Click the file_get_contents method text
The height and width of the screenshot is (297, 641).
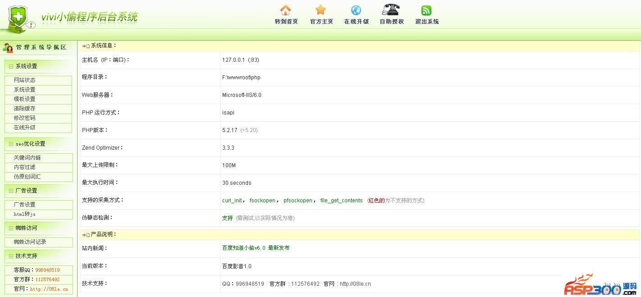tap(341, 201)
